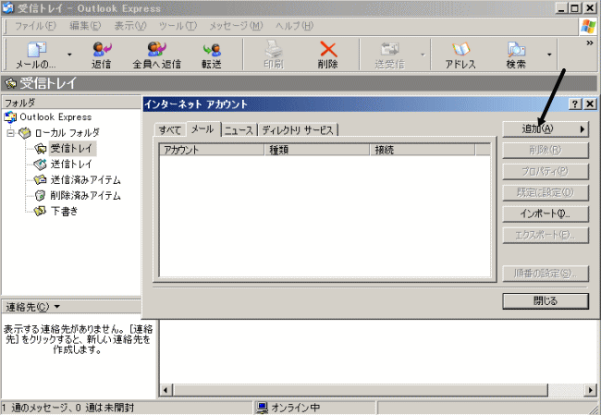Click the 順番の設定(S)... button
601x415 pixels.
click(546, 274)
